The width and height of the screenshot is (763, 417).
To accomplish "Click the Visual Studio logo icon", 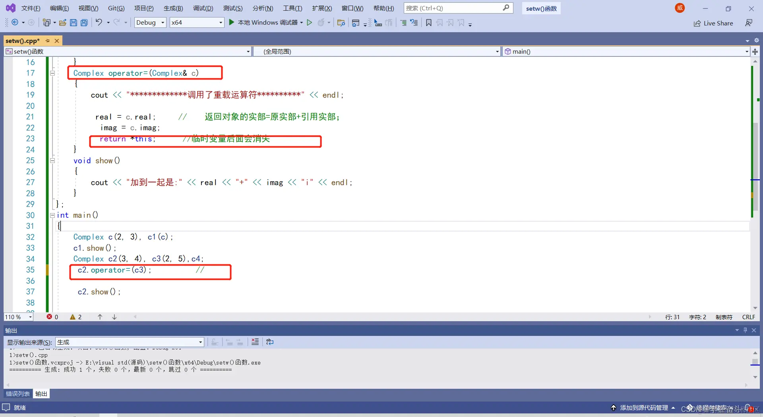I will (11, 8).
